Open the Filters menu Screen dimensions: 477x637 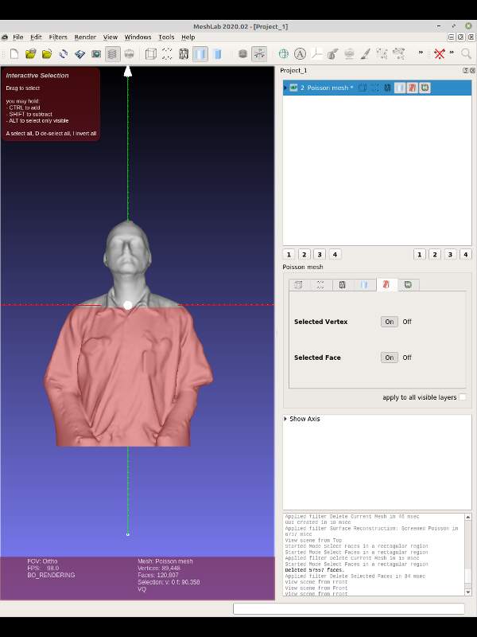58,37
